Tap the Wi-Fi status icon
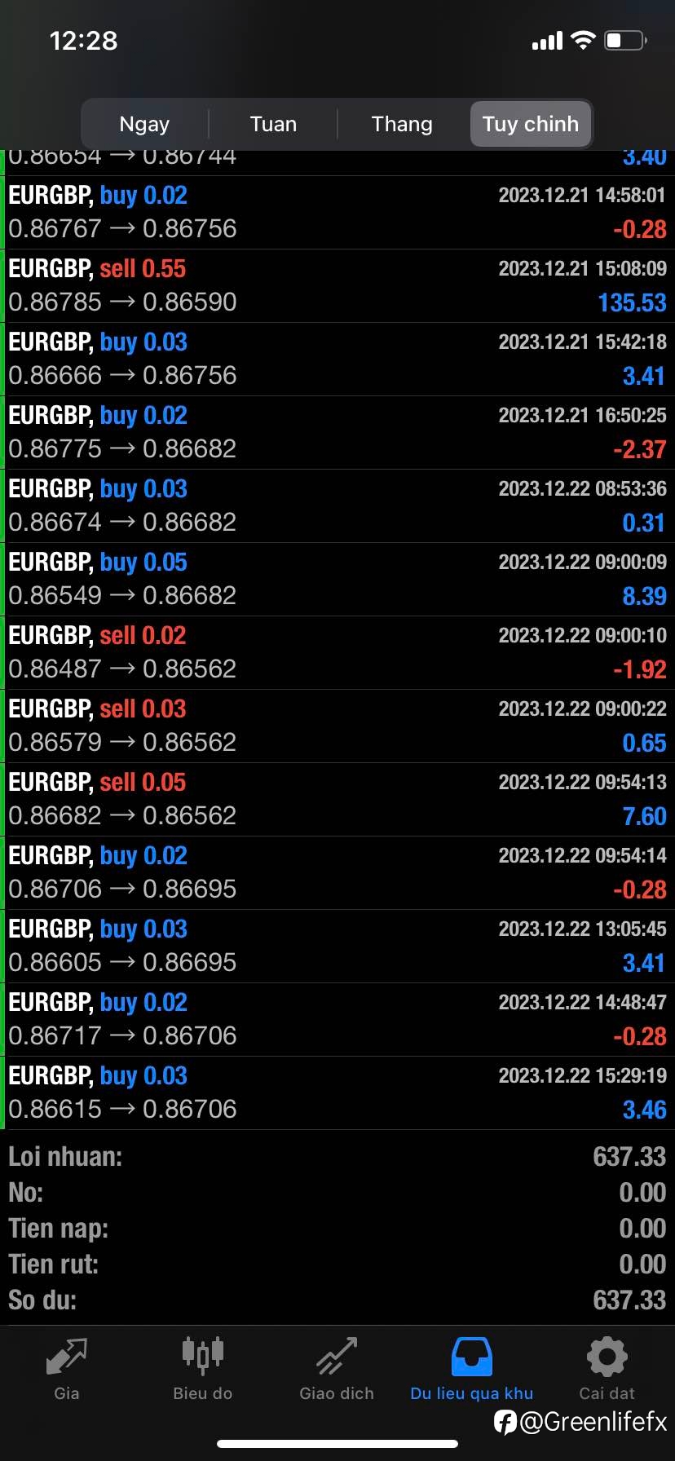The height and width of the screenshot is (1461, 675). coord(583,40)
